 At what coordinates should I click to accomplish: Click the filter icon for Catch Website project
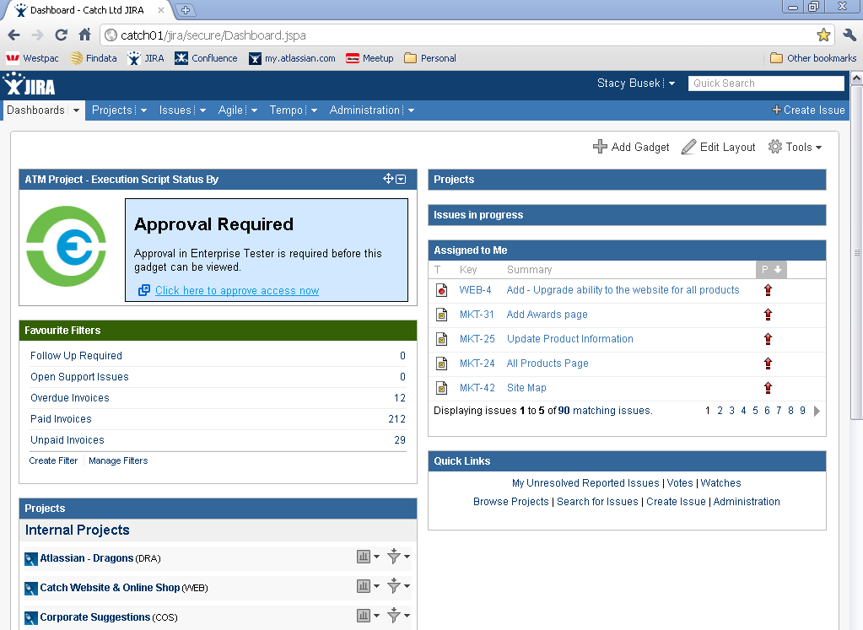393,586
